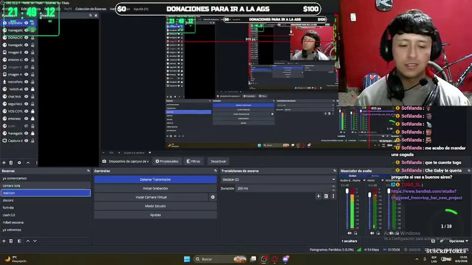Switch to the Activo mixer tab
The height and width of the screenshot is (265, 472).
pyautogui.click(x=375, y=176)
